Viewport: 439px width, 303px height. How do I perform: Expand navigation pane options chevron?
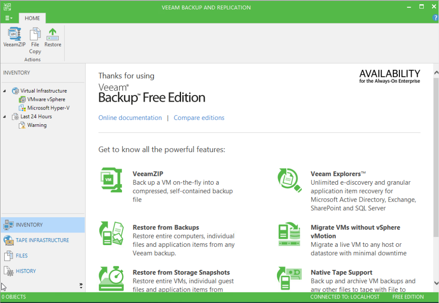click(81, 286)
